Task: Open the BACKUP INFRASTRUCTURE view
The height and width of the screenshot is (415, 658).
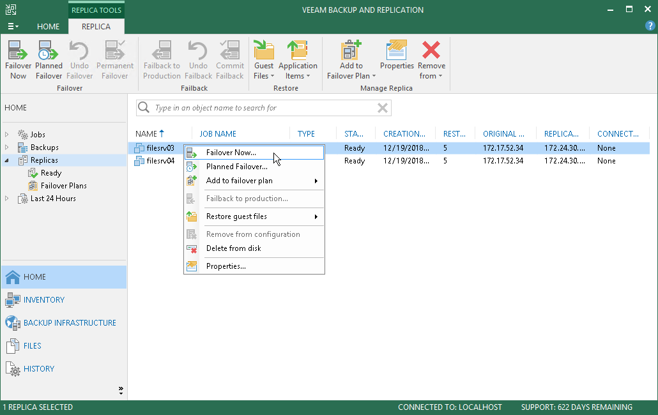Action: pos(64,323)
